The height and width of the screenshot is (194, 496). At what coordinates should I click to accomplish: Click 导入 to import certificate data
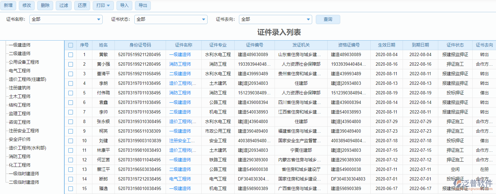point(124,6)
